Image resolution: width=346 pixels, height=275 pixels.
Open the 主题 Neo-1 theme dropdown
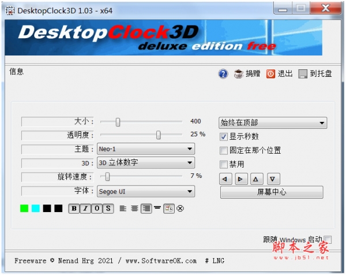pos(146,149)
